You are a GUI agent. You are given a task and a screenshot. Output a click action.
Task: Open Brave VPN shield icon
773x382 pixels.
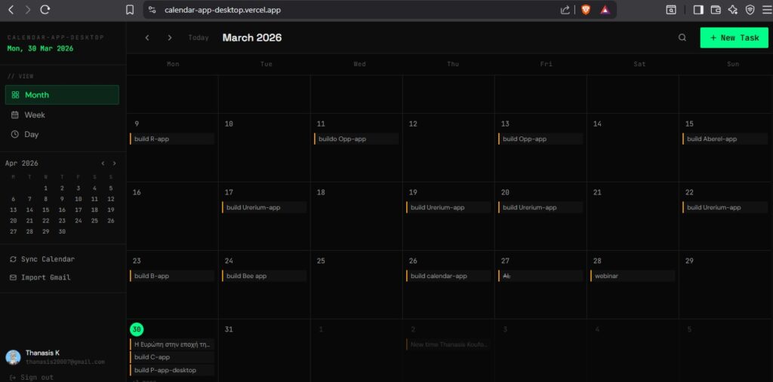(750, 10)
